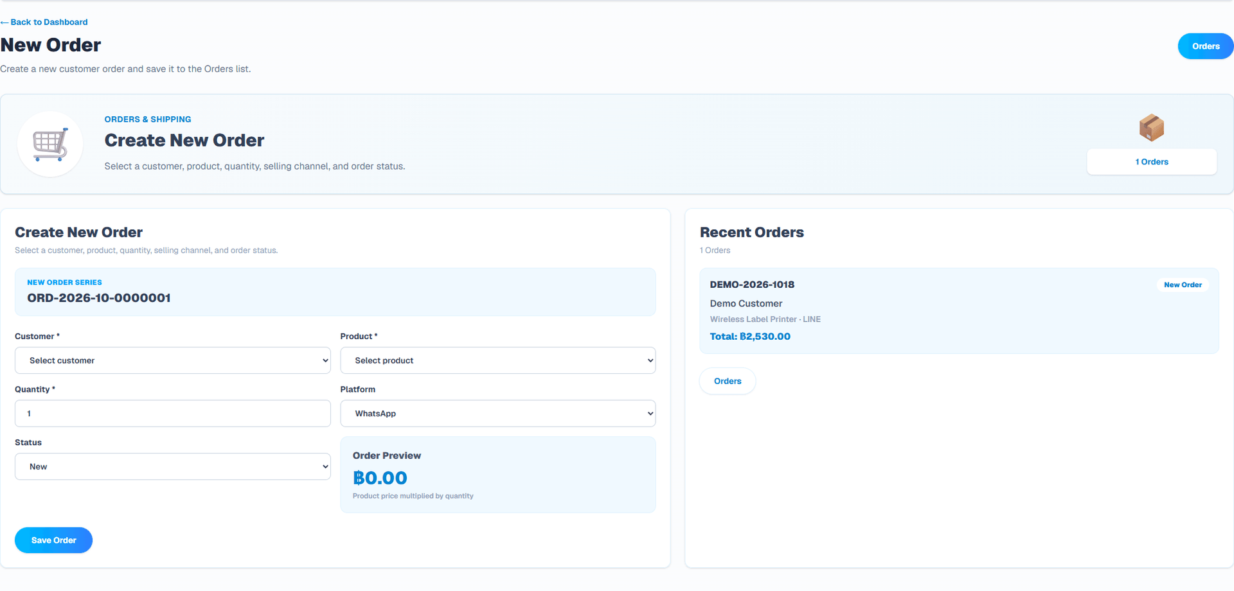This screenshot has height=591, width=1234.
Task: Open the Product dropdown
Action: click(498, 360)
